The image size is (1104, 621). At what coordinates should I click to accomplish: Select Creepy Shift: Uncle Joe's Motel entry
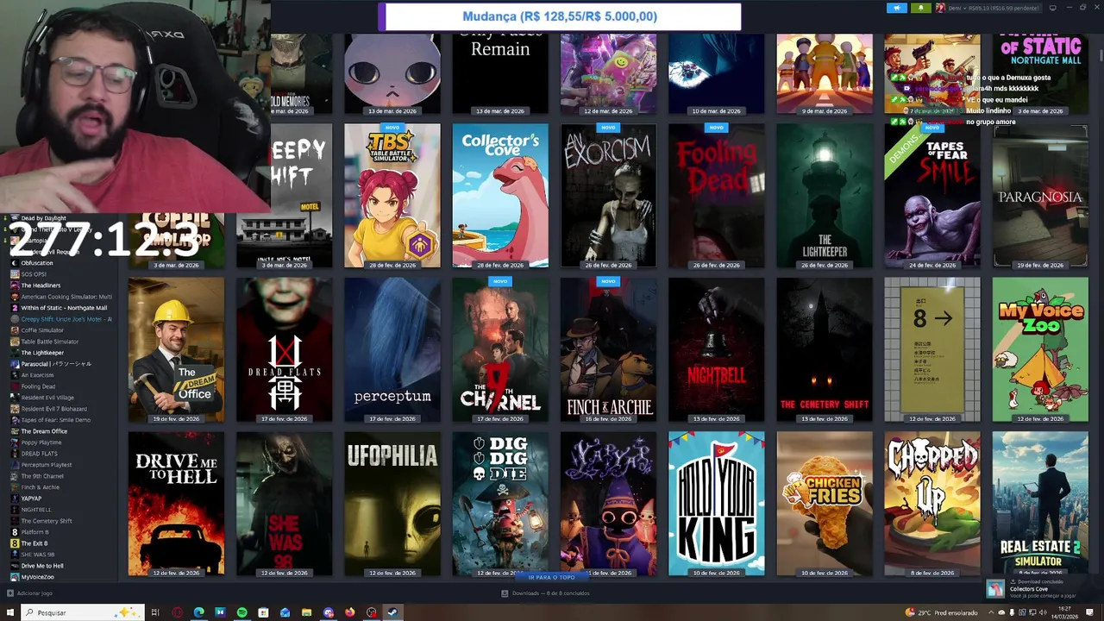click(x=62, y=319)
